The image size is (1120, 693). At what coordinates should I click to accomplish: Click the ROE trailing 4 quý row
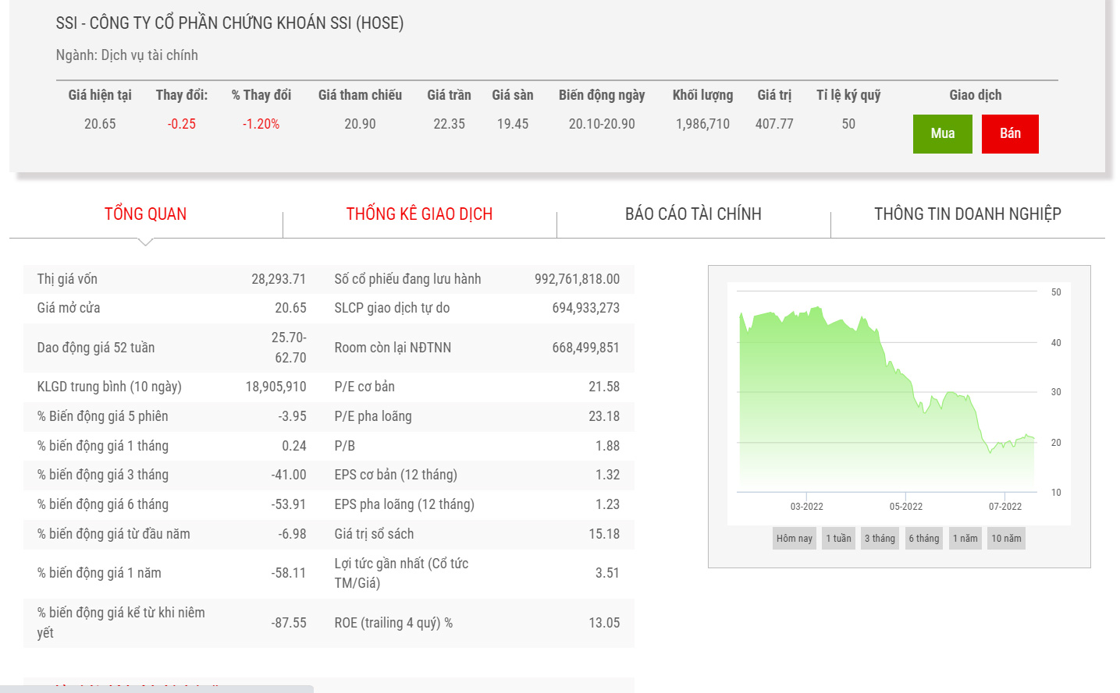click(x=476, y=623)
